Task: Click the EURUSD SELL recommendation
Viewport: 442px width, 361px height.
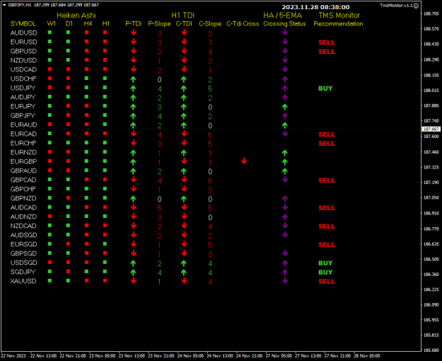Action: point(327,42)
